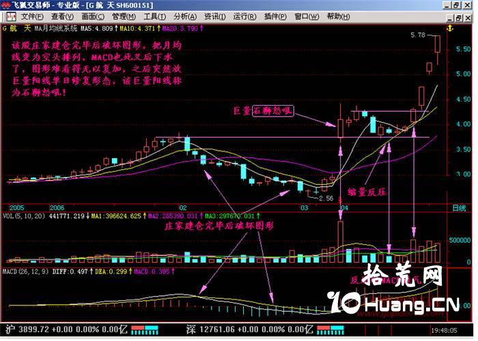Click the 5.50 price axis label

(x=464, y=49)
